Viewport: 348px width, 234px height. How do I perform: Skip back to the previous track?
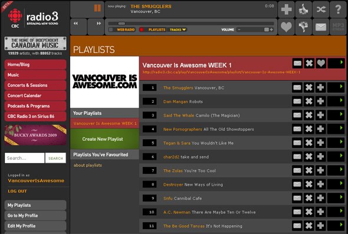[x=78, y=27]
